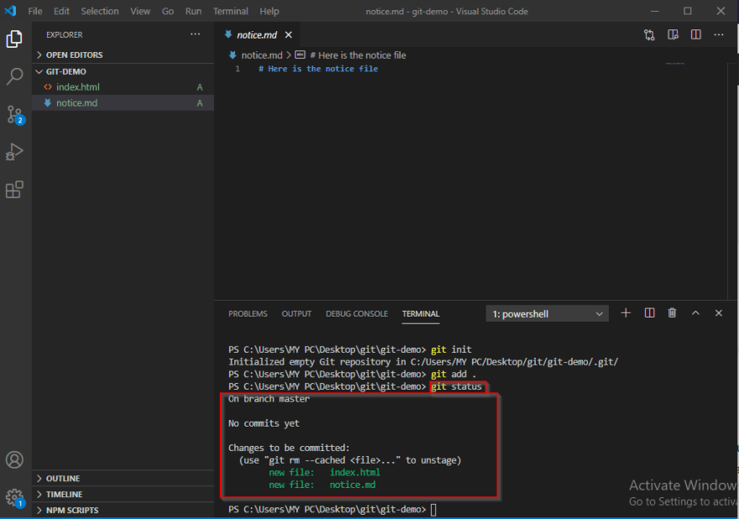Open Explorer views and more actions menu

[195, 34]
